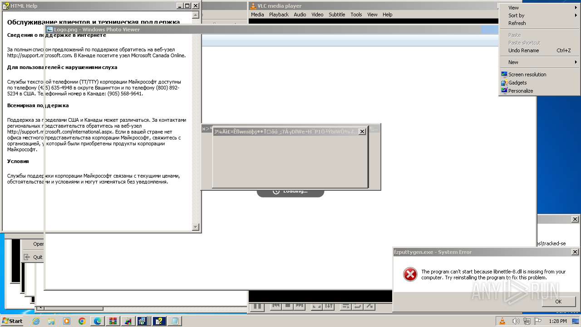Click VLC previous track button

pos(276,307)
